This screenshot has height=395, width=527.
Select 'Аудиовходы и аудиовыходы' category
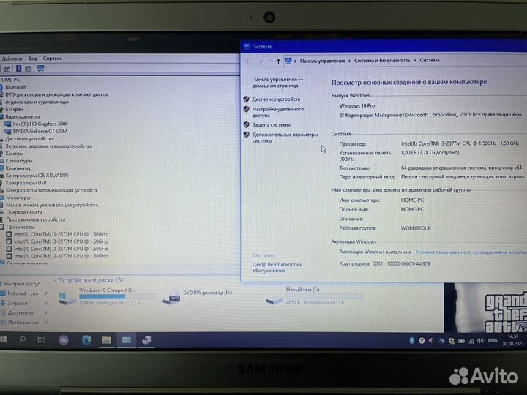point(37,102)
